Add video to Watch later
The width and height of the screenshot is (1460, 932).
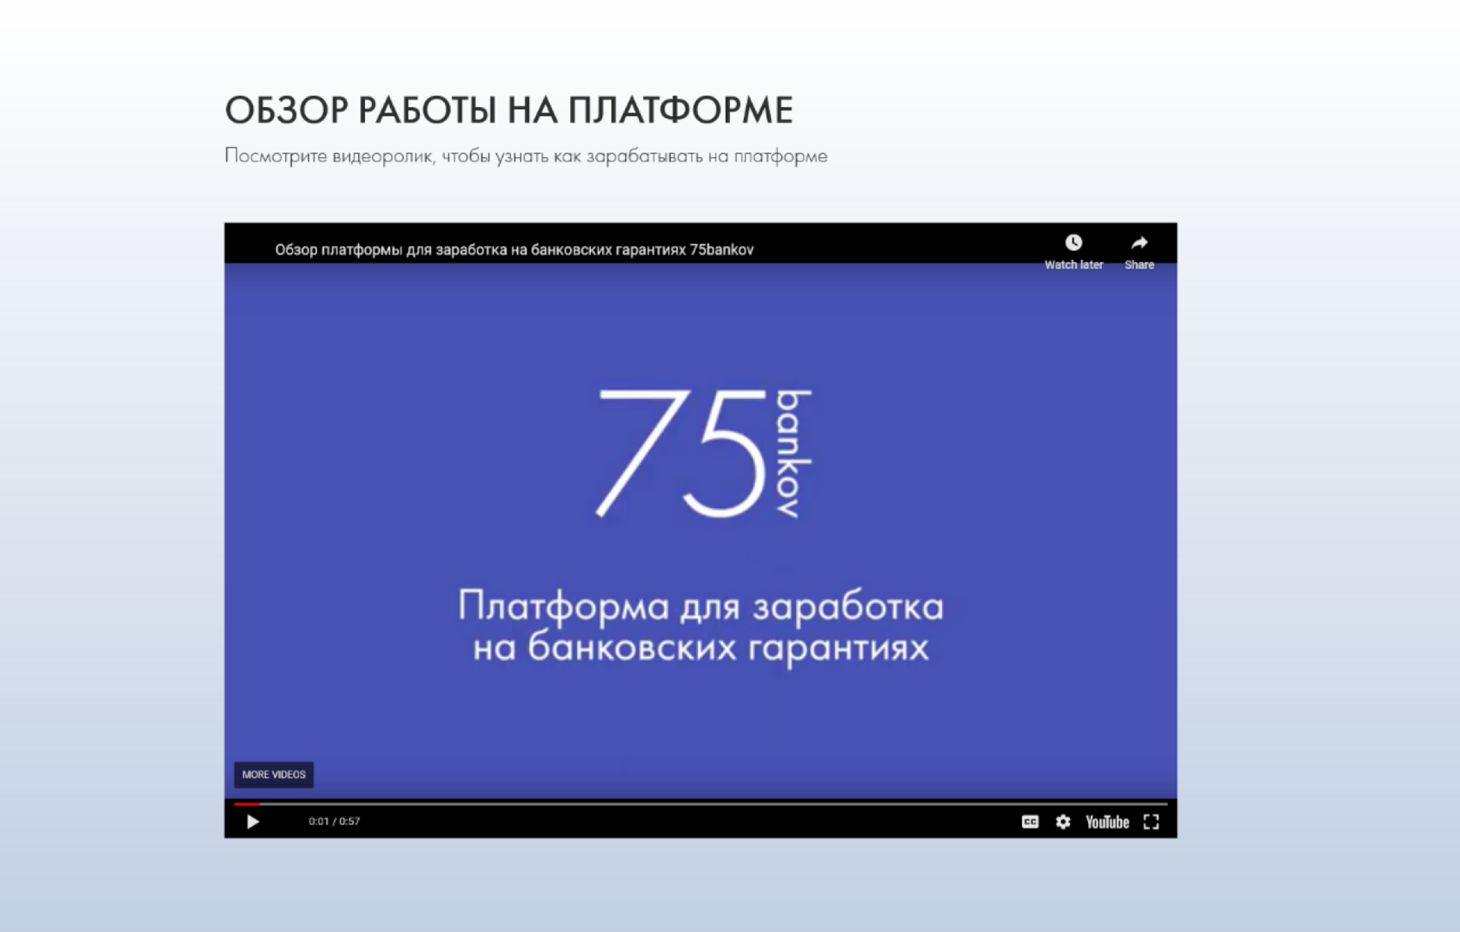(x=1073, y=252)
